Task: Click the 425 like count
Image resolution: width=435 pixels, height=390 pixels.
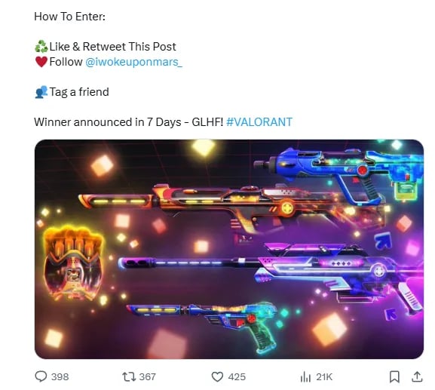Action: [237, 376]
